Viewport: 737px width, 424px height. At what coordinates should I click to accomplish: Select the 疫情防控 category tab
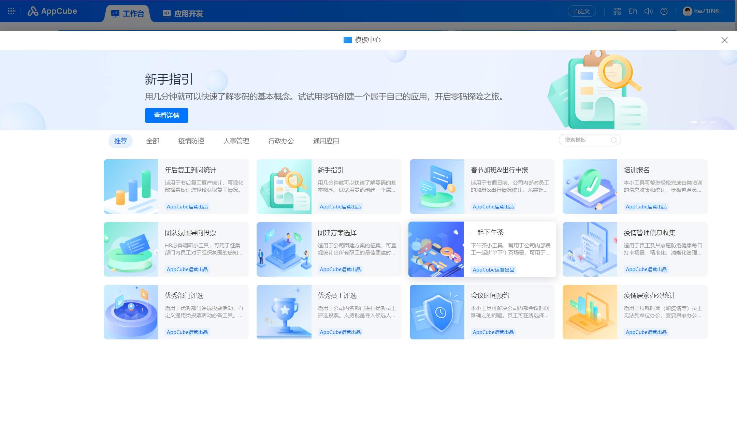coord(191,141)
